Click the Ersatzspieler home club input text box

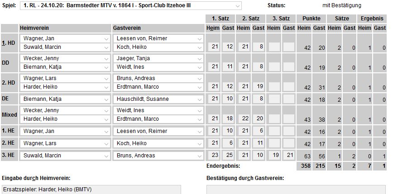(91, 189)
